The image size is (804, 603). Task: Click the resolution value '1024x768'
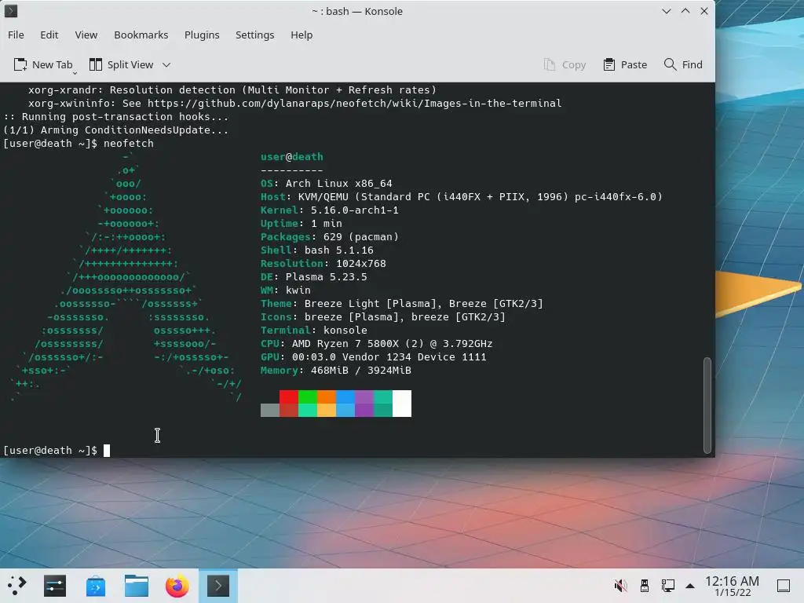(361, 264)
